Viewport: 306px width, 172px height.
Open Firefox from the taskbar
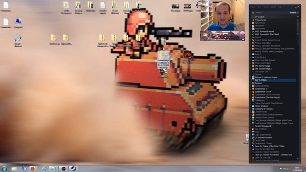coord(33,169)
